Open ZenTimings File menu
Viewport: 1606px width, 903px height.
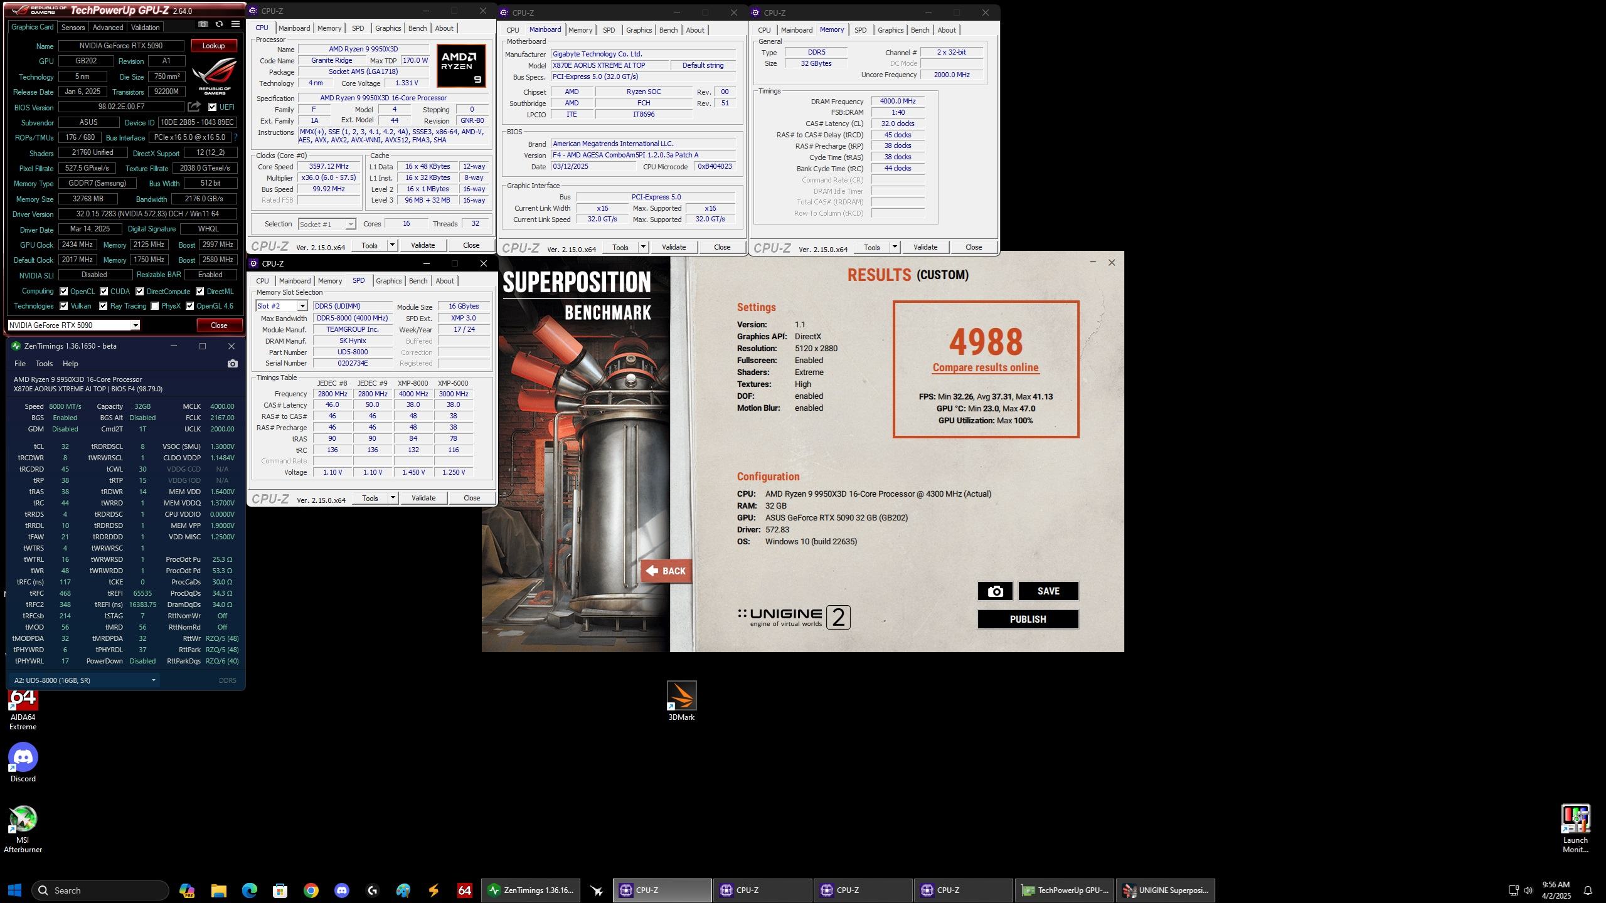[x=20, y=364]
